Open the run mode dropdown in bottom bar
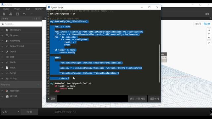212x119 pixels. point(11,112)
